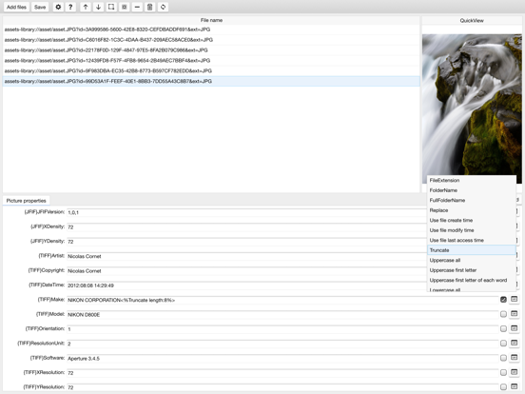The height and width of the screenshot is (394, 525).
Task: Click the Save button
Action: [x=40, y=7]
